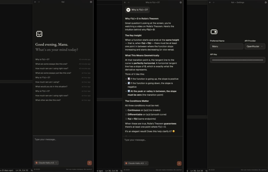268x172 pixels.
Task: Click "Ln 30, Col 26" in the editor status bar
Action: 112,171
